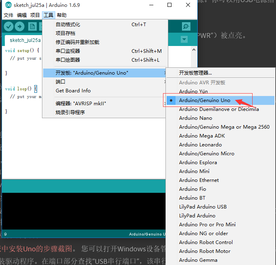Choose Arduino Mini board
The height and width of the screenshot is (265, 276).
click(x=221, y=171)
